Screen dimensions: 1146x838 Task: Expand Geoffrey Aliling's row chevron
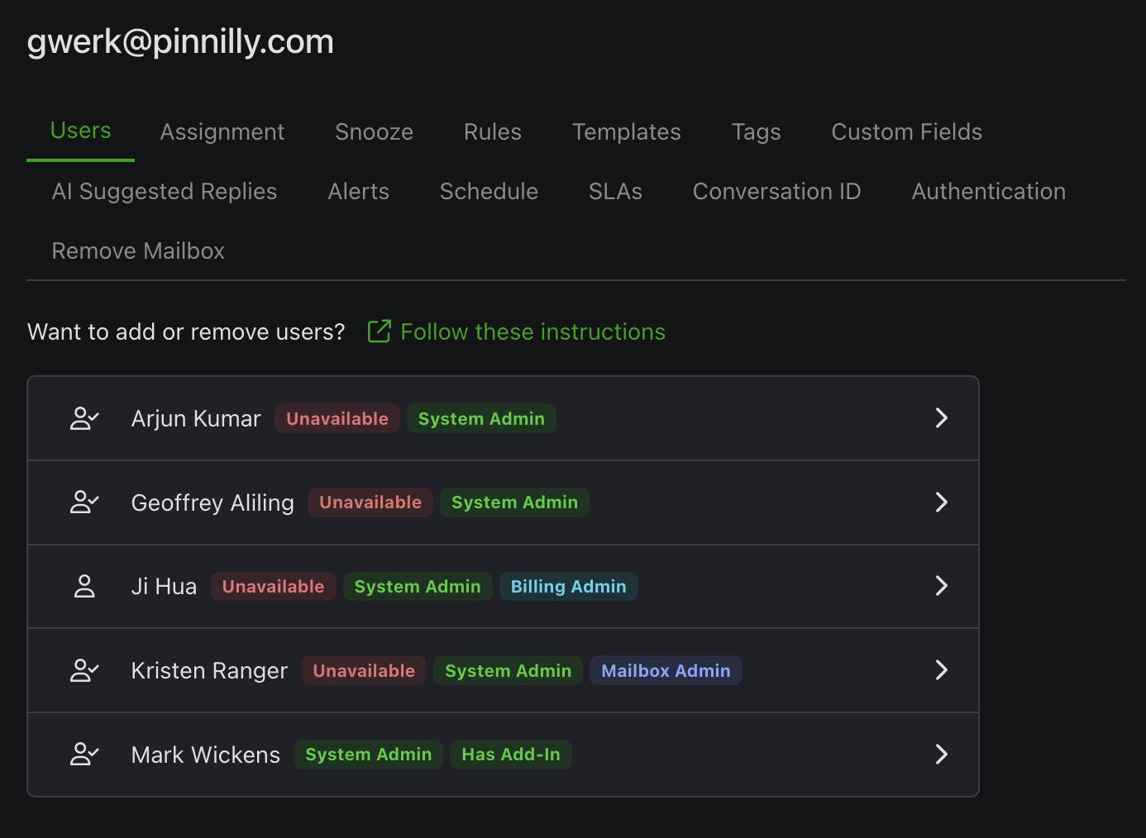coord(941,502)
